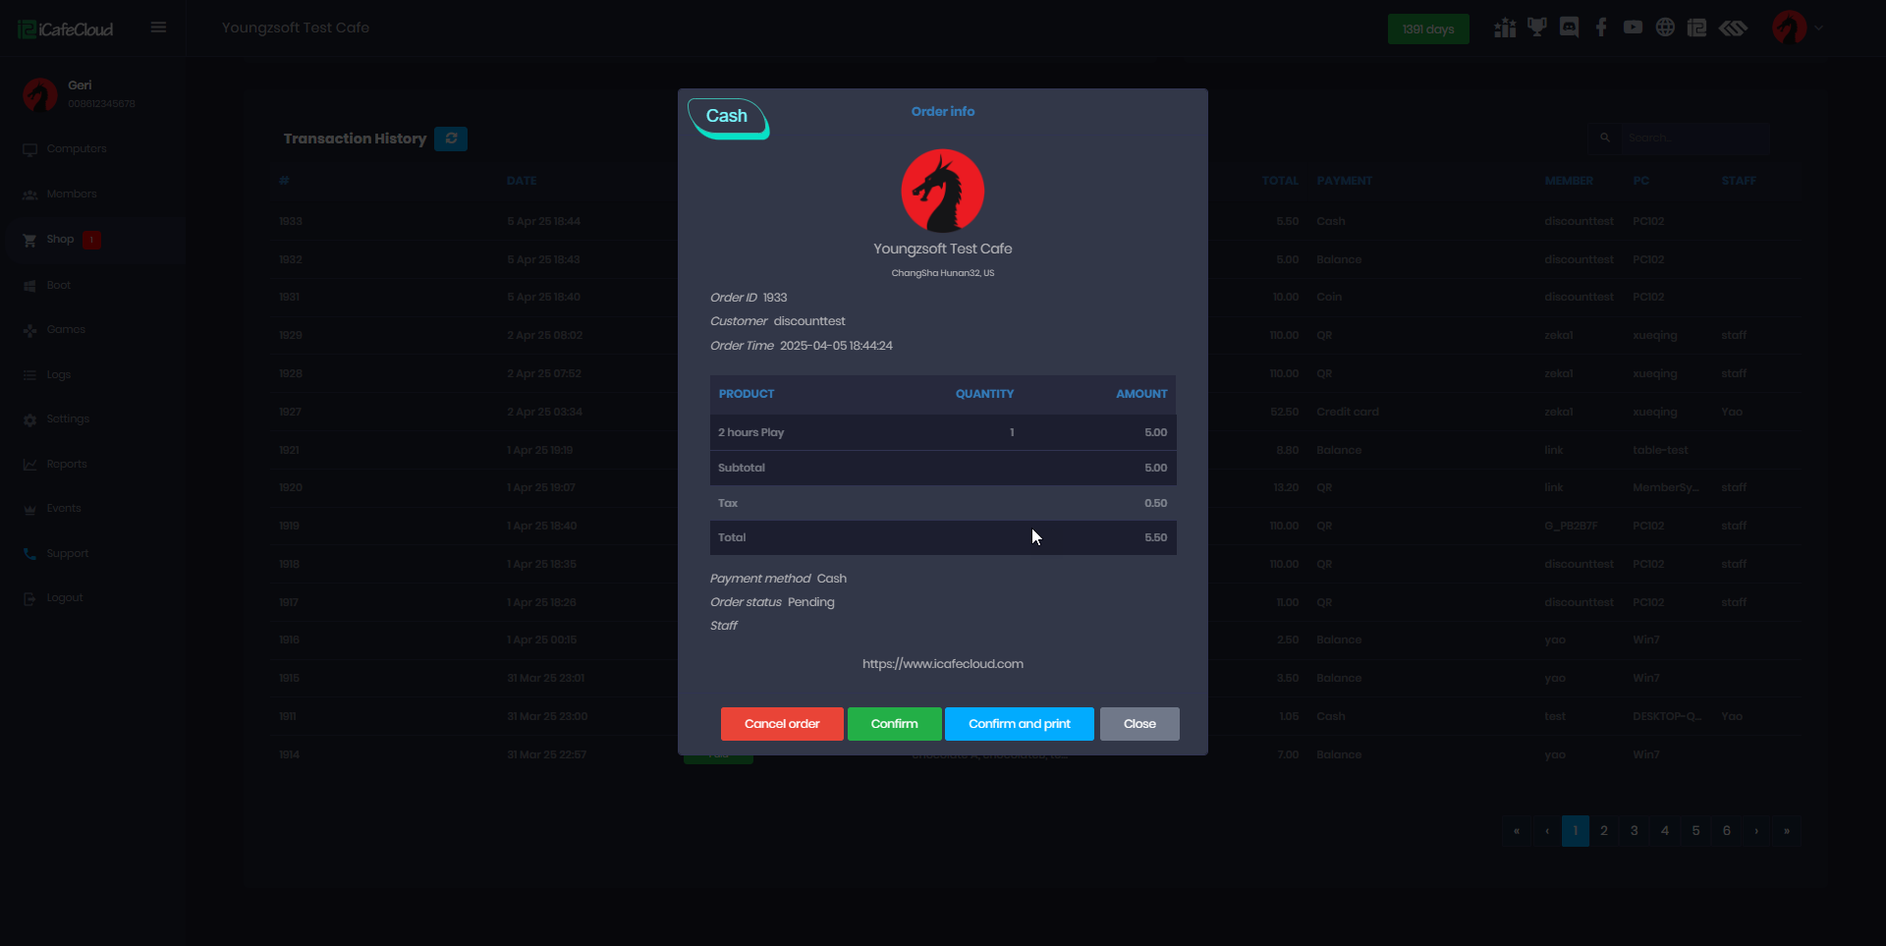Click the 1391 days license button

(x=1428, y=29)
